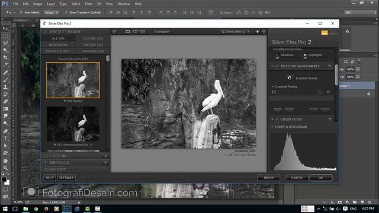379x213 pixels.
Task: Open the Help button
Action: (50, 177)
